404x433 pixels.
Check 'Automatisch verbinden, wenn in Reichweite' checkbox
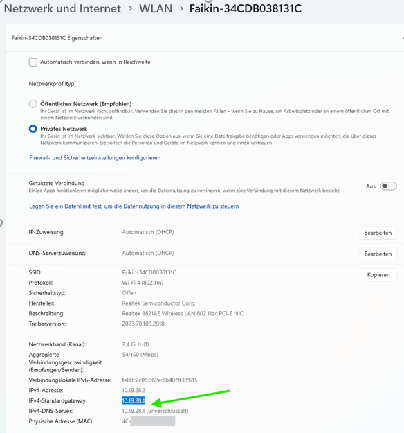click(33, 62)
